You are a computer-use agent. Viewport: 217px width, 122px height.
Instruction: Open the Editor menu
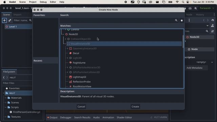tap(53, 2)
